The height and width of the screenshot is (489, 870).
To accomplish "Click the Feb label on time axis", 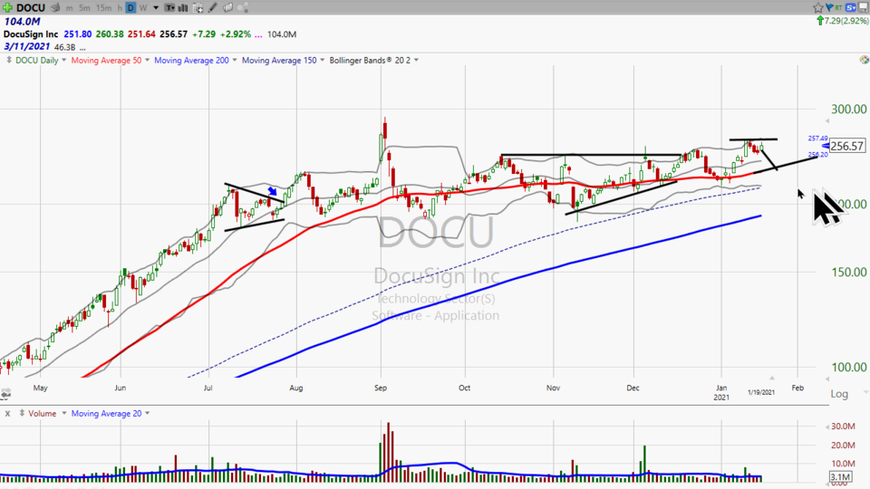I will (x=797, y=388).
